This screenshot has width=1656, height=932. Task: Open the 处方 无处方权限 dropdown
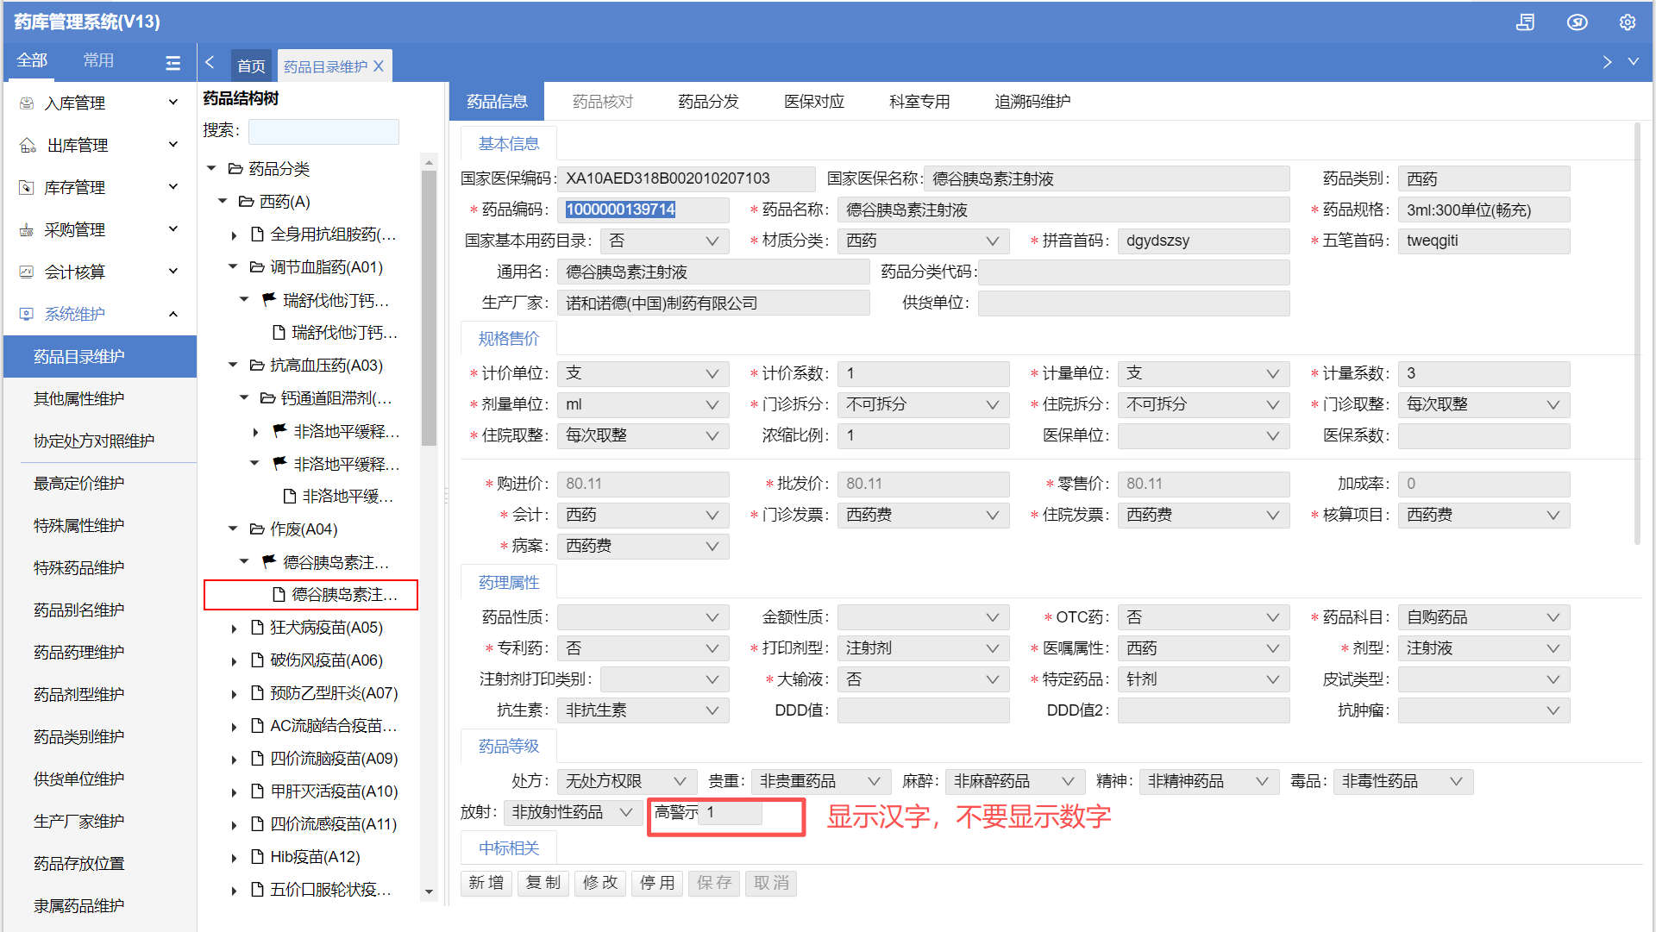[x=679, y=781]
